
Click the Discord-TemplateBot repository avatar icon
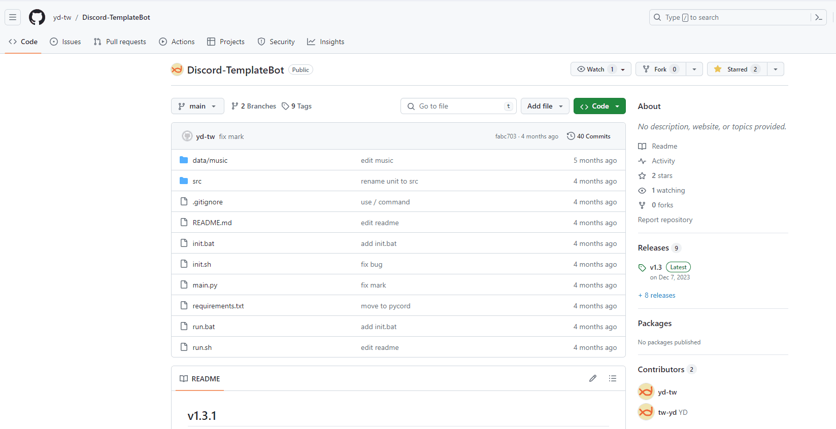[177, 70]
